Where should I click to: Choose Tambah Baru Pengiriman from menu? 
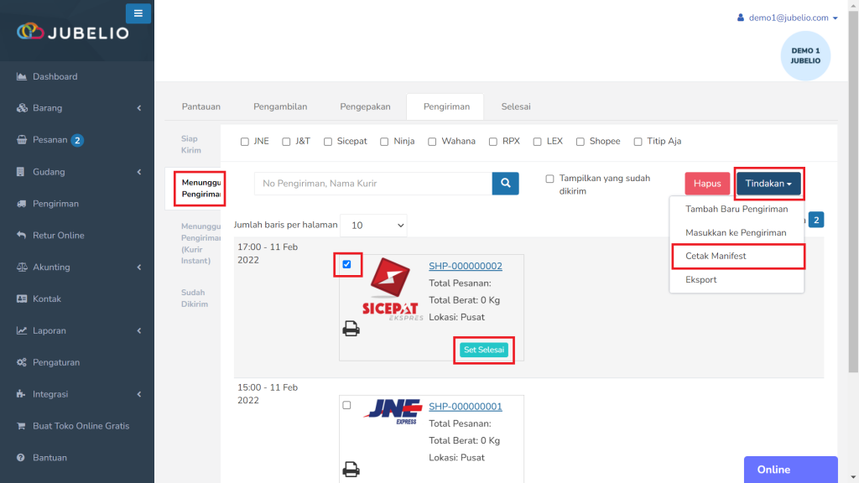tap(737, 209)
